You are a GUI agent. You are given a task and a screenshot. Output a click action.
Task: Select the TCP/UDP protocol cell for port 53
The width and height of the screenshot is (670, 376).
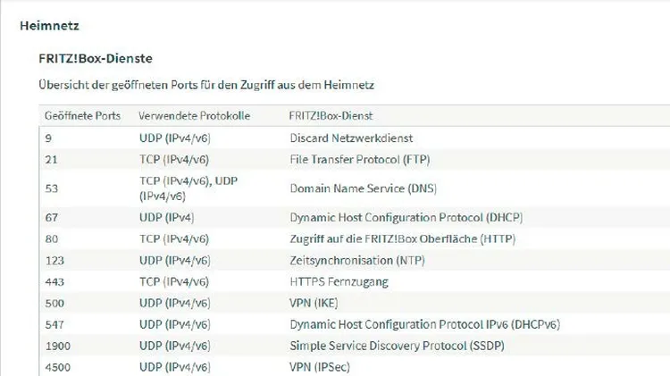(x=188, y=188)
